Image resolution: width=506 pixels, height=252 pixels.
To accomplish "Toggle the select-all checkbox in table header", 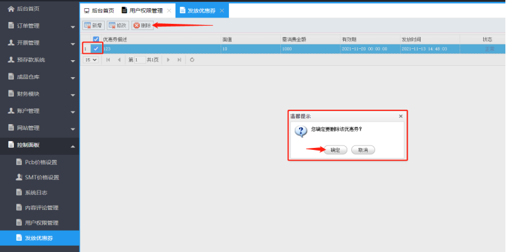I will [x=96, y=39].
